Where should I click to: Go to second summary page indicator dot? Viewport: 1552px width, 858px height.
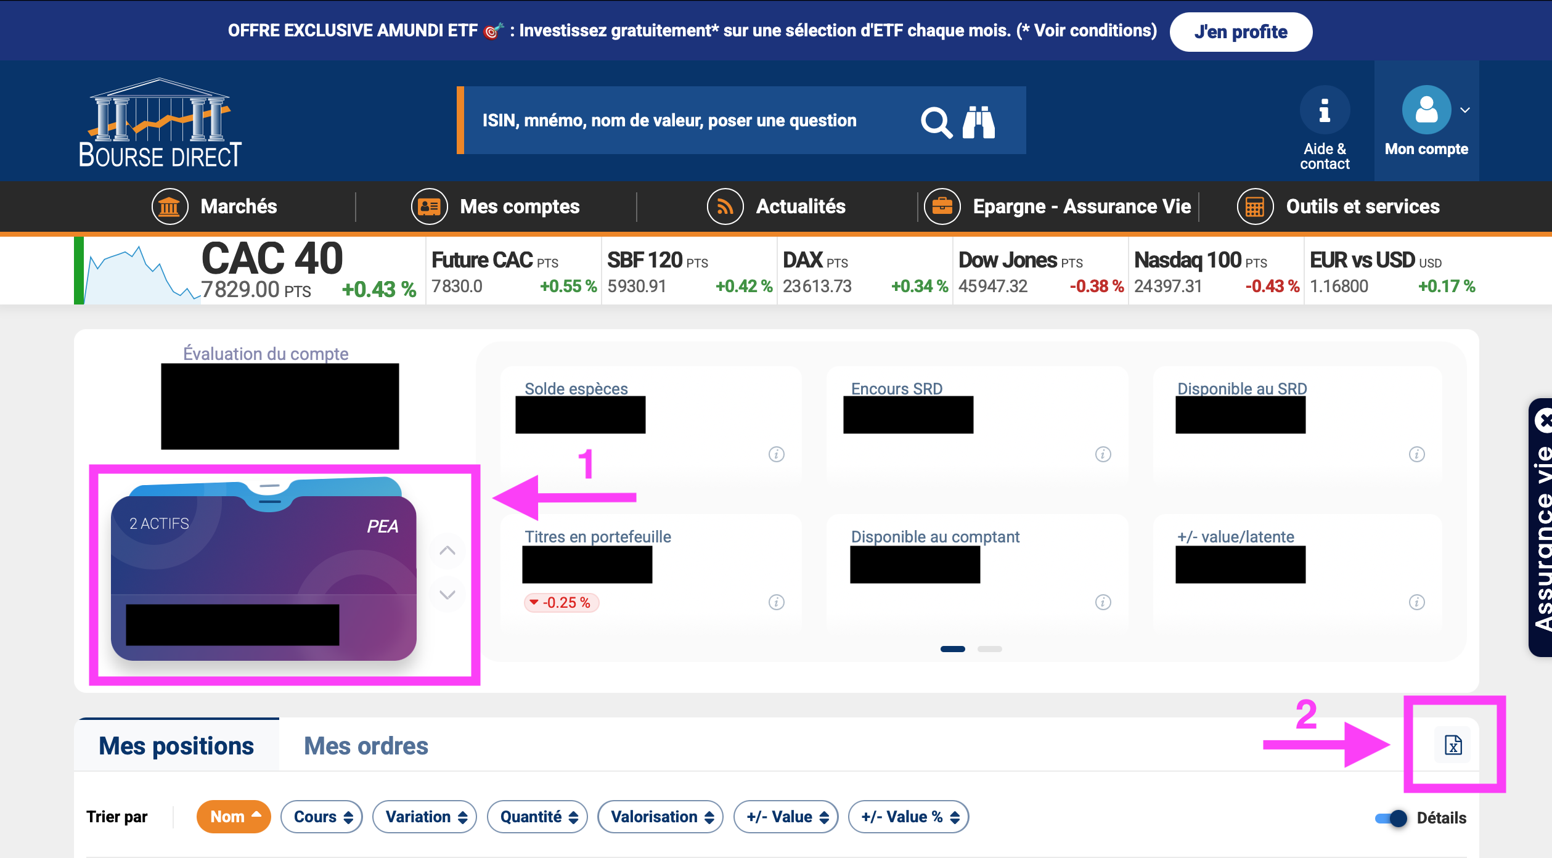[989, 648]
